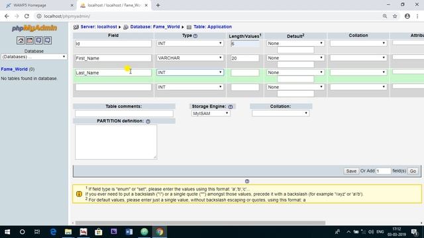The height and width of the screenshot is (238, 424).
Task: Click the Table comments input
Action: pos(124,113)
